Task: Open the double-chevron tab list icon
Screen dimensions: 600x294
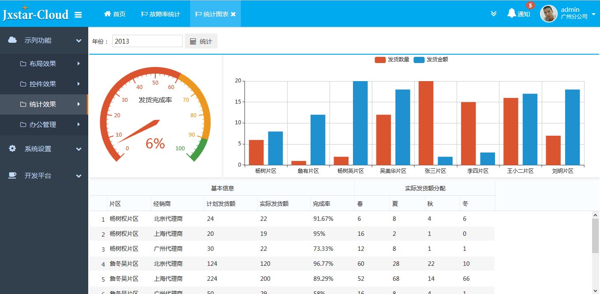Action: pyautogui.click(x=494, y=14)
